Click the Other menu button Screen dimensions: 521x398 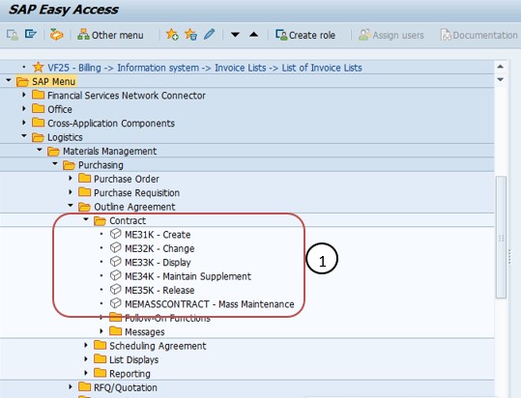[110, 35]
